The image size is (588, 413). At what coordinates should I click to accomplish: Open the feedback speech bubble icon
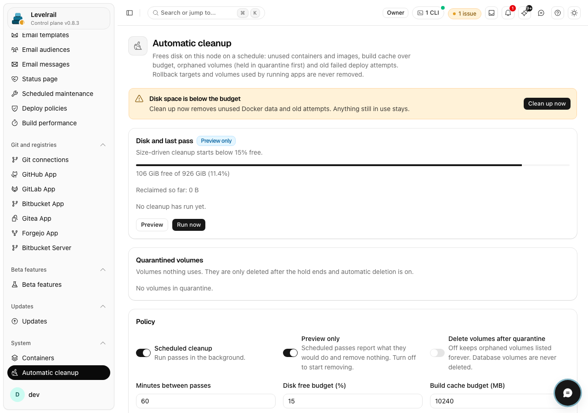(x=541, y=13)
